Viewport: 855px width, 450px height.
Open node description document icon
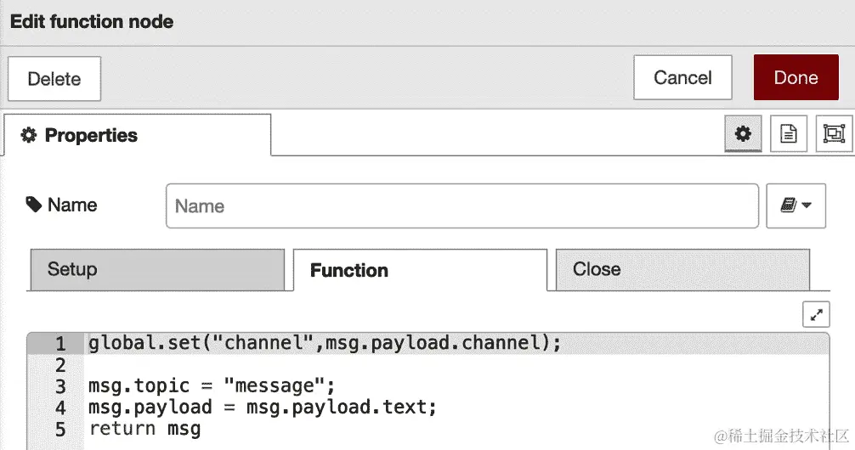pos(789,133)
